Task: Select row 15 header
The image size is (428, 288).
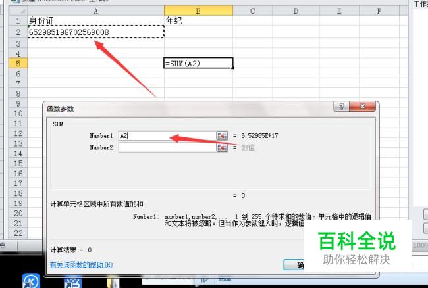Action: [18, 164]
